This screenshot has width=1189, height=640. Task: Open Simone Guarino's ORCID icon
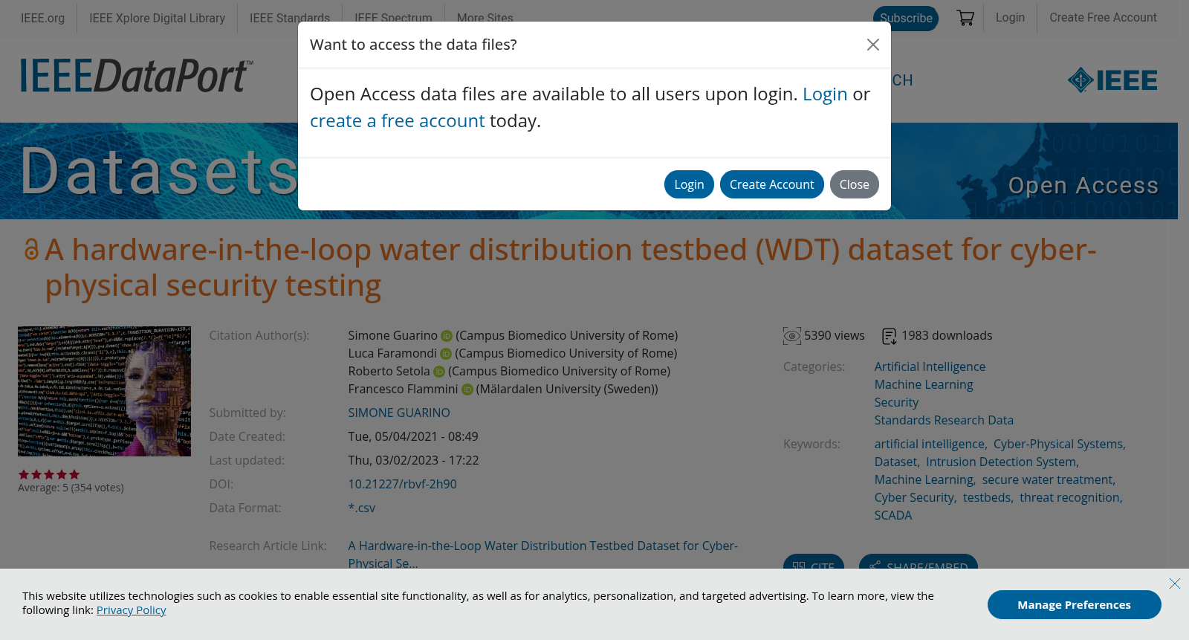(447, 336)
